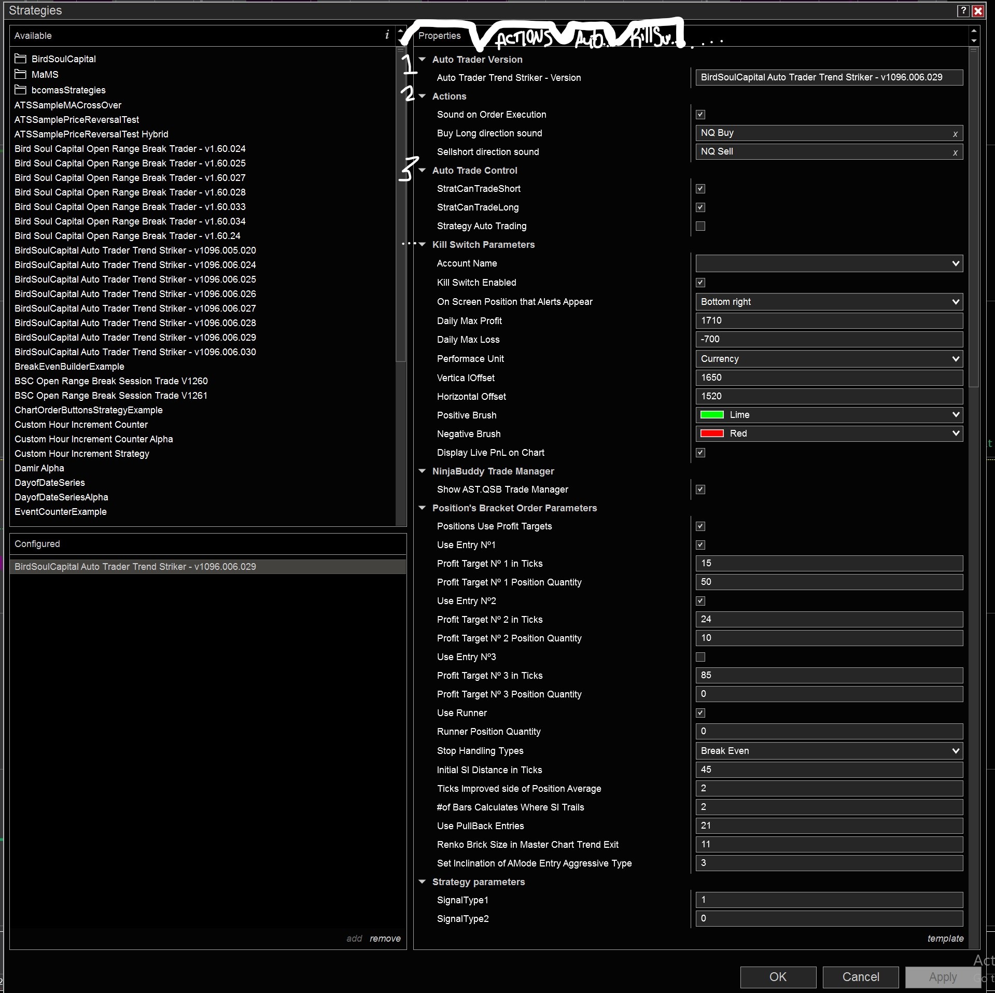Uncheck Use Entry Nº2
The image size is (995, 993).
click(700, 601)
